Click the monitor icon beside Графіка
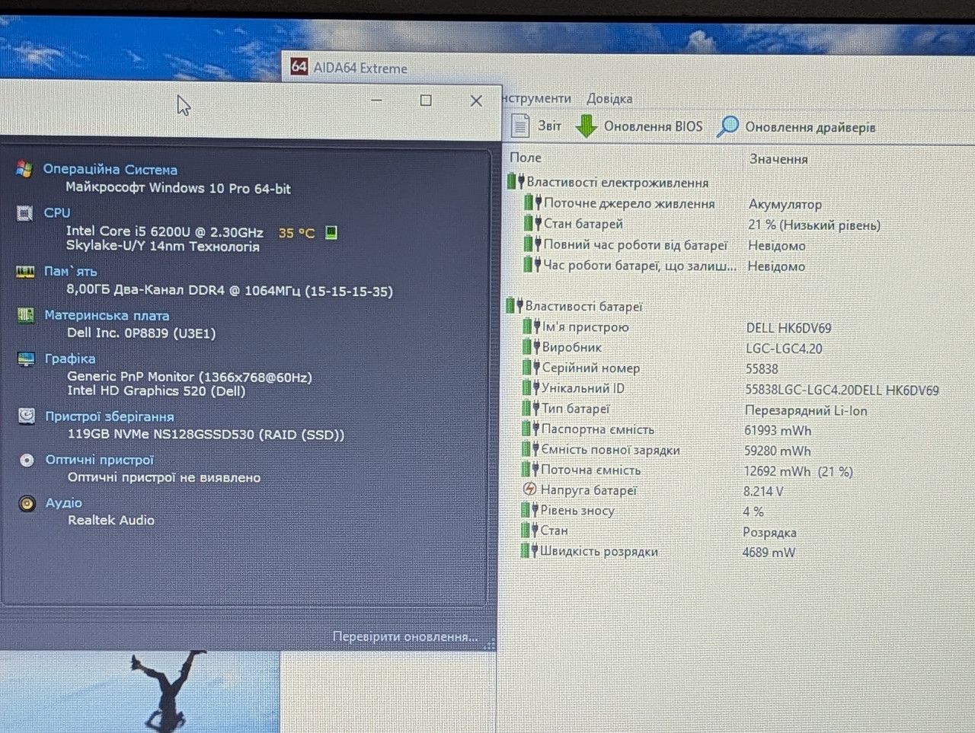 26,359
